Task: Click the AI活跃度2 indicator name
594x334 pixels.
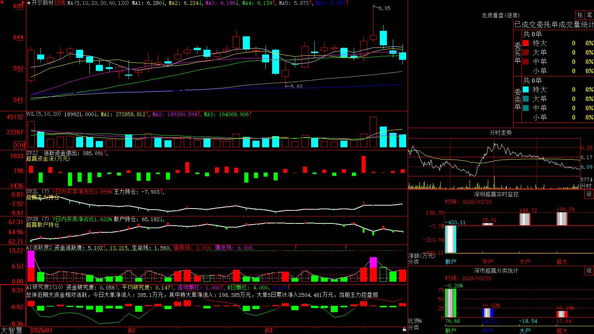Action: pyautogui.click(x=39, y=248)
